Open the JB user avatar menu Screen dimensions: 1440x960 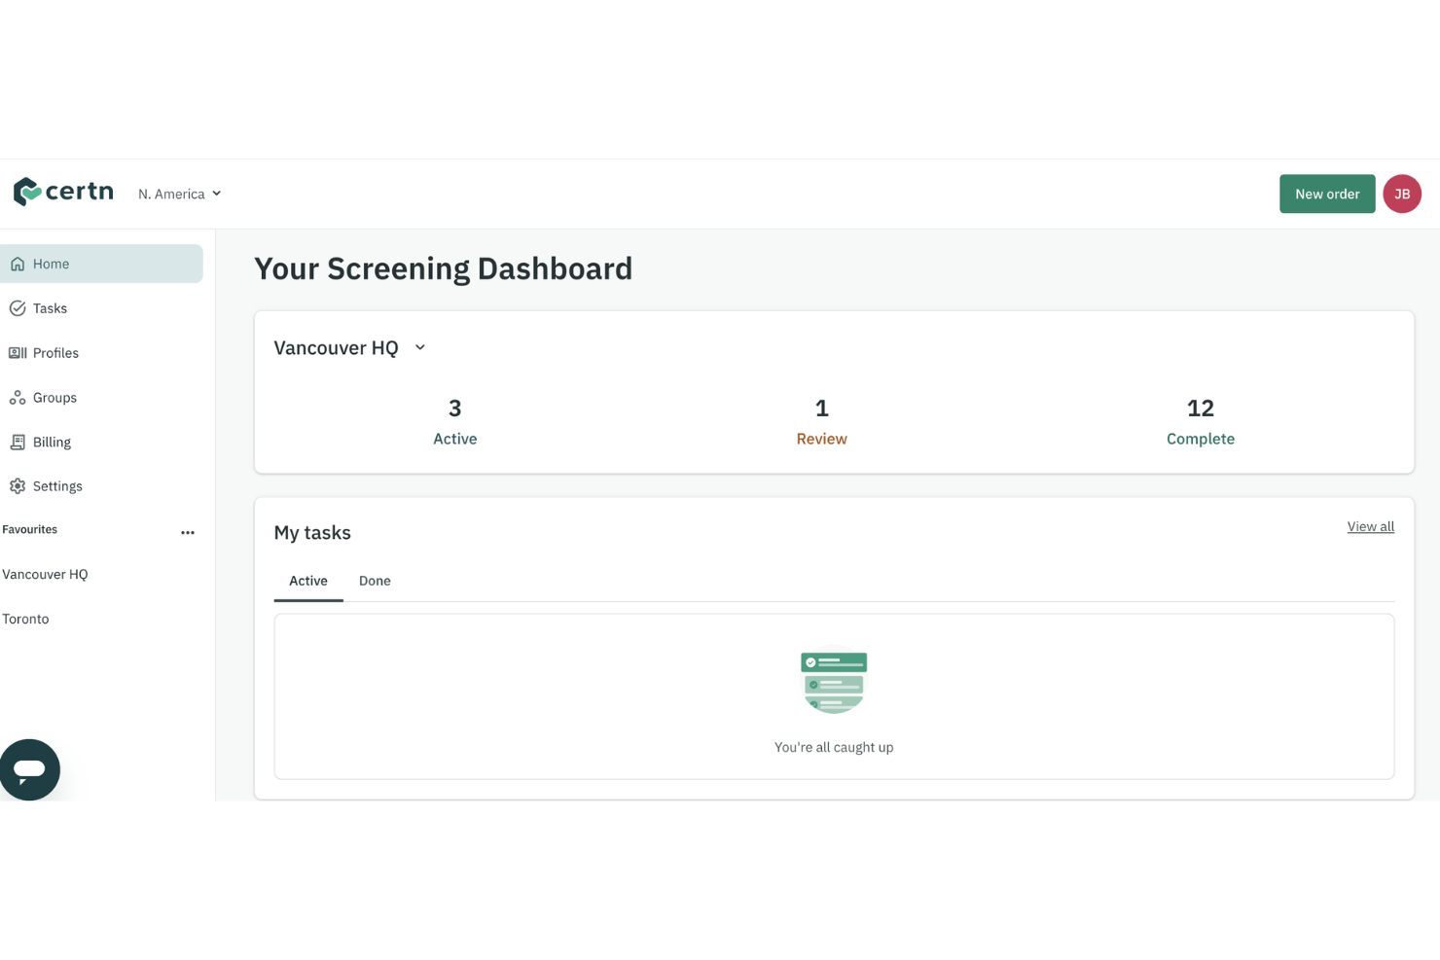point(1402,194)
